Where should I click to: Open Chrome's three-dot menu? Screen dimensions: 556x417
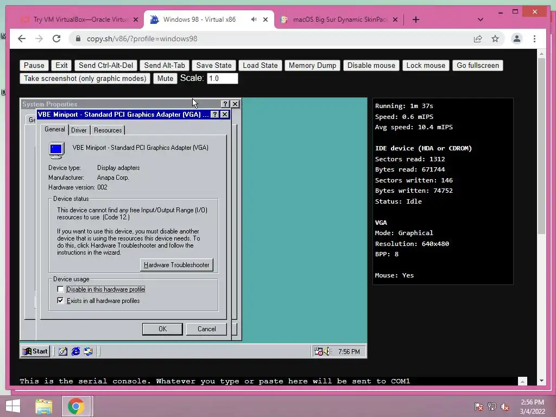click(534, 39)
